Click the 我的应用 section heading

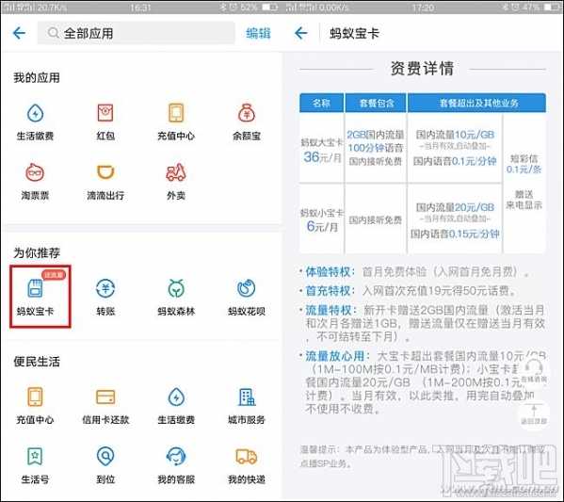tap(37, 78)
